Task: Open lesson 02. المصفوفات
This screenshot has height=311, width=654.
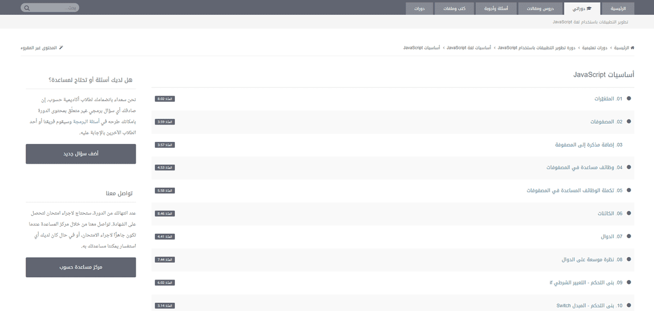Action: coord(606,122)
